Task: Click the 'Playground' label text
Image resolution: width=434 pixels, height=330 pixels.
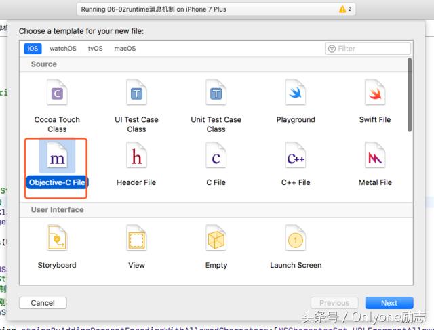Action: tap(296, 119)
